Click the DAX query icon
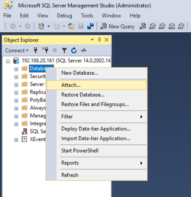Screen dimensions: 191x197 pyautogui.click(x=181, y=26)
